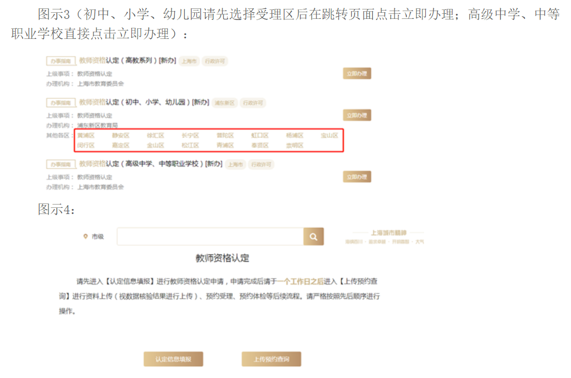Select the 黄浦区 district link
The width and height of the screenshot is (571, 378).
pos(86,135)
